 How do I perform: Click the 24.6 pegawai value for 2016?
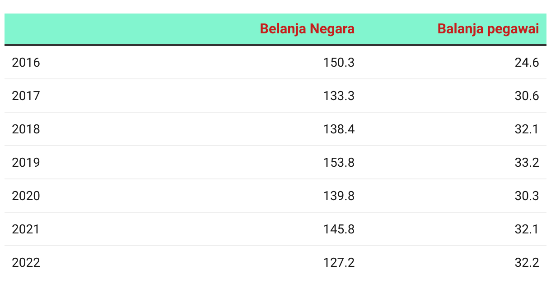527,63
